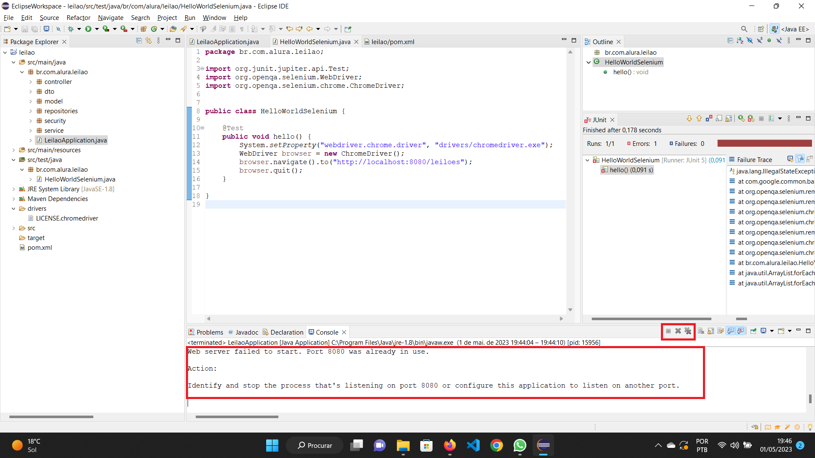
Task: Click the editor horizontal scrollbar
Action: tap(384, 318)
